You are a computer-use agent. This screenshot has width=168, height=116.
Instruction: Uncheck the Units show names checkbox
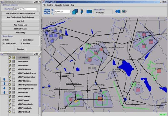[3, 40]
